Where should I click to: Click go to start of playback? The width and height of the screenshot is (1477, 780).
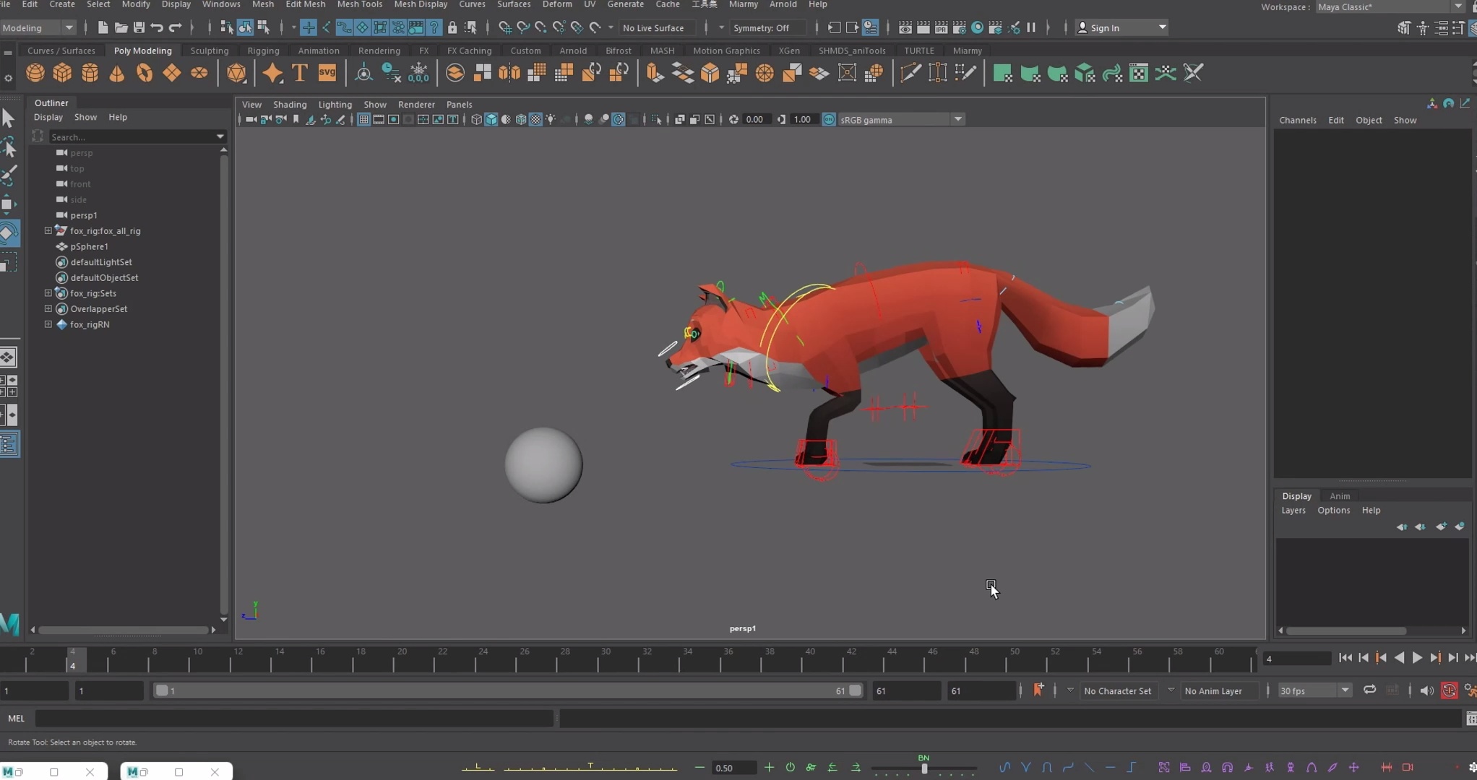click(1345, 658)
